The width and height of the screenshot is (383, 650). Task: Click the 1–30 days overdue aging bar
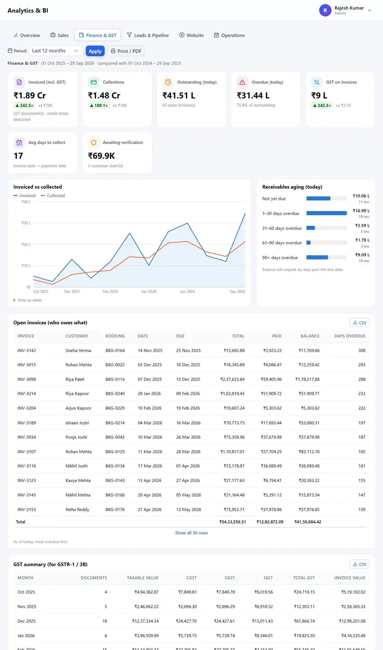[327, 213]
